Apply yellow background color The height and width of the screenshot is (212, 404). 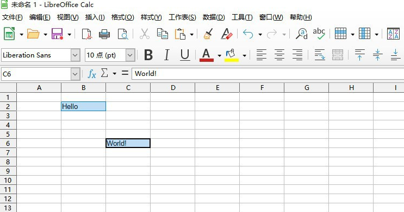[232, 55]
